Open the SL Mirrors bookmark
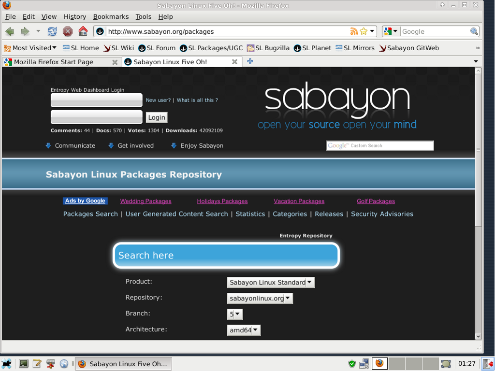The image size is (495, 371). (x=355, y=48)
